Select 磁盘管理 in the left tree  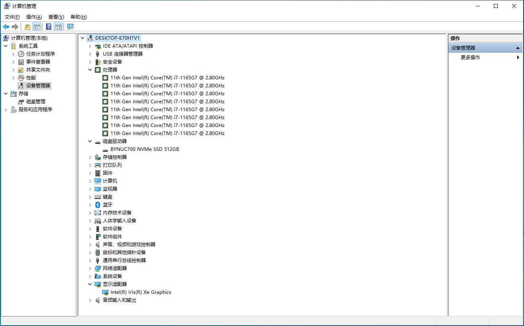click(36, 102)
